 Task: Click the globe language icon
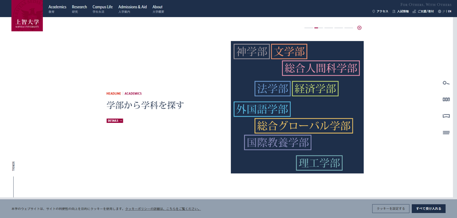(439, 11)
